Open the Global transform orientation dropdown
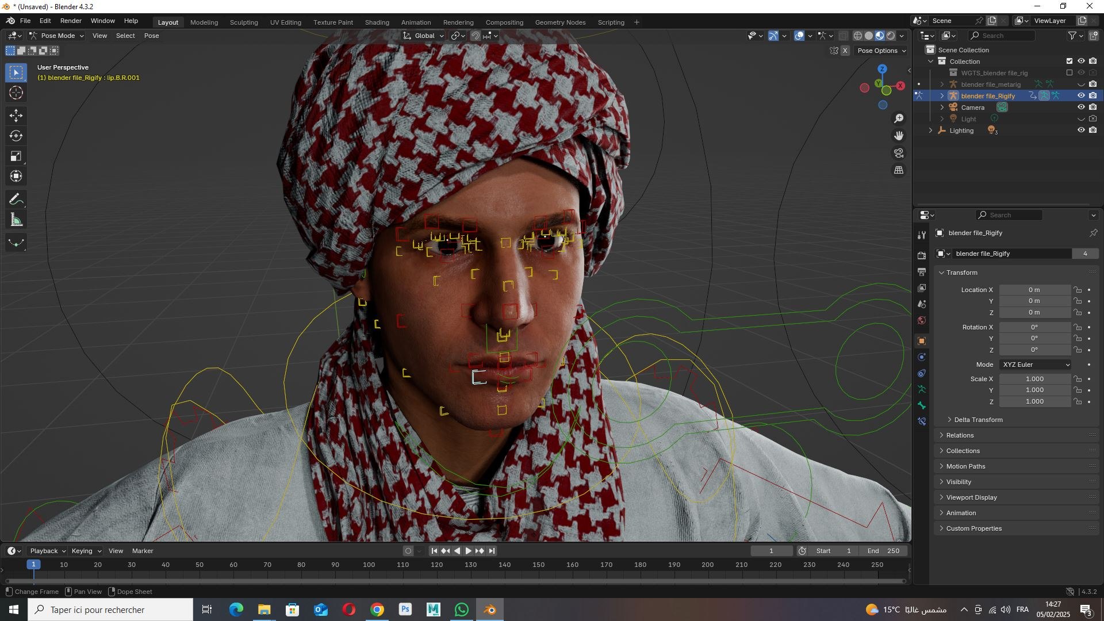The image size is (1104, 621). [424, 36]
